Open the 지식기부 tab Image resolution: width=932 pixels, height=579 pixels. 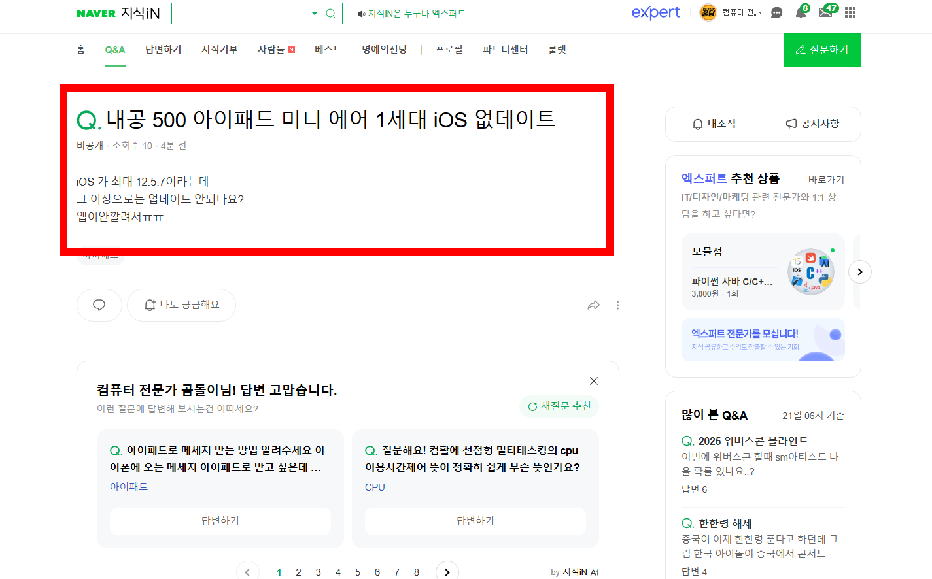(219, 50)
